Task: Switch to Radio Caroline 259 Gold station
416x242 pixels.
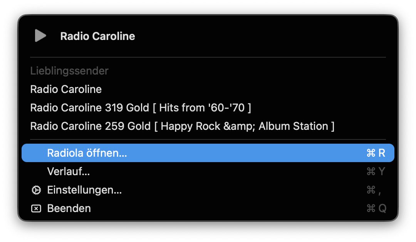Action: coord(182,126)
